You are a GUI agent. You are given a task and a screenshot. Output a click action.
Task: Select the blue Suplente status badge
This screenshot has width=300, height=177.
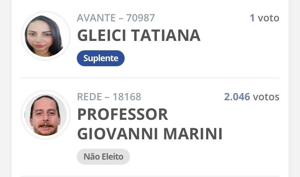101,58
